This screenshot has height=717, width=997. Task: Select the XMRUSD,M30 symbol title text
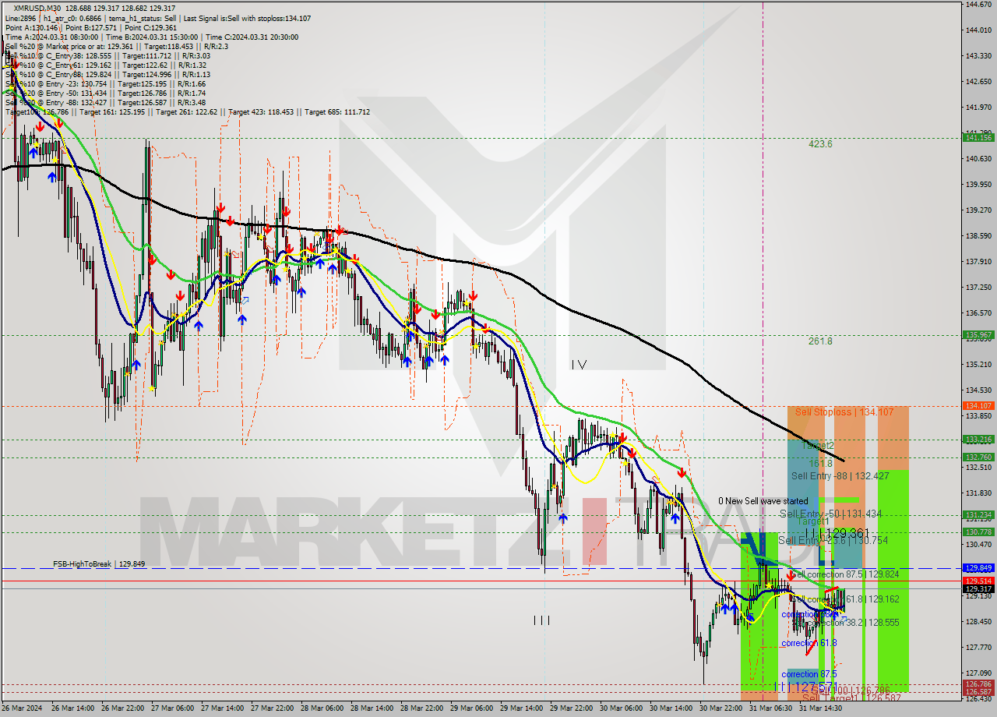pos(37,8)
